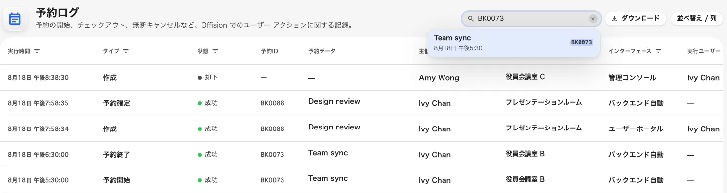Click the 実行ユーザー column header

pyautogui.click(x=704, y=51)
